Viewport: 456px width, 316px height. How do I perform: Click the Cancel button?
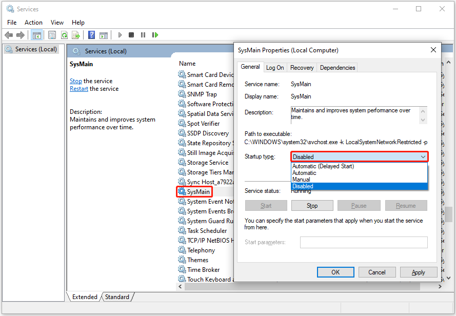[377, 272]
